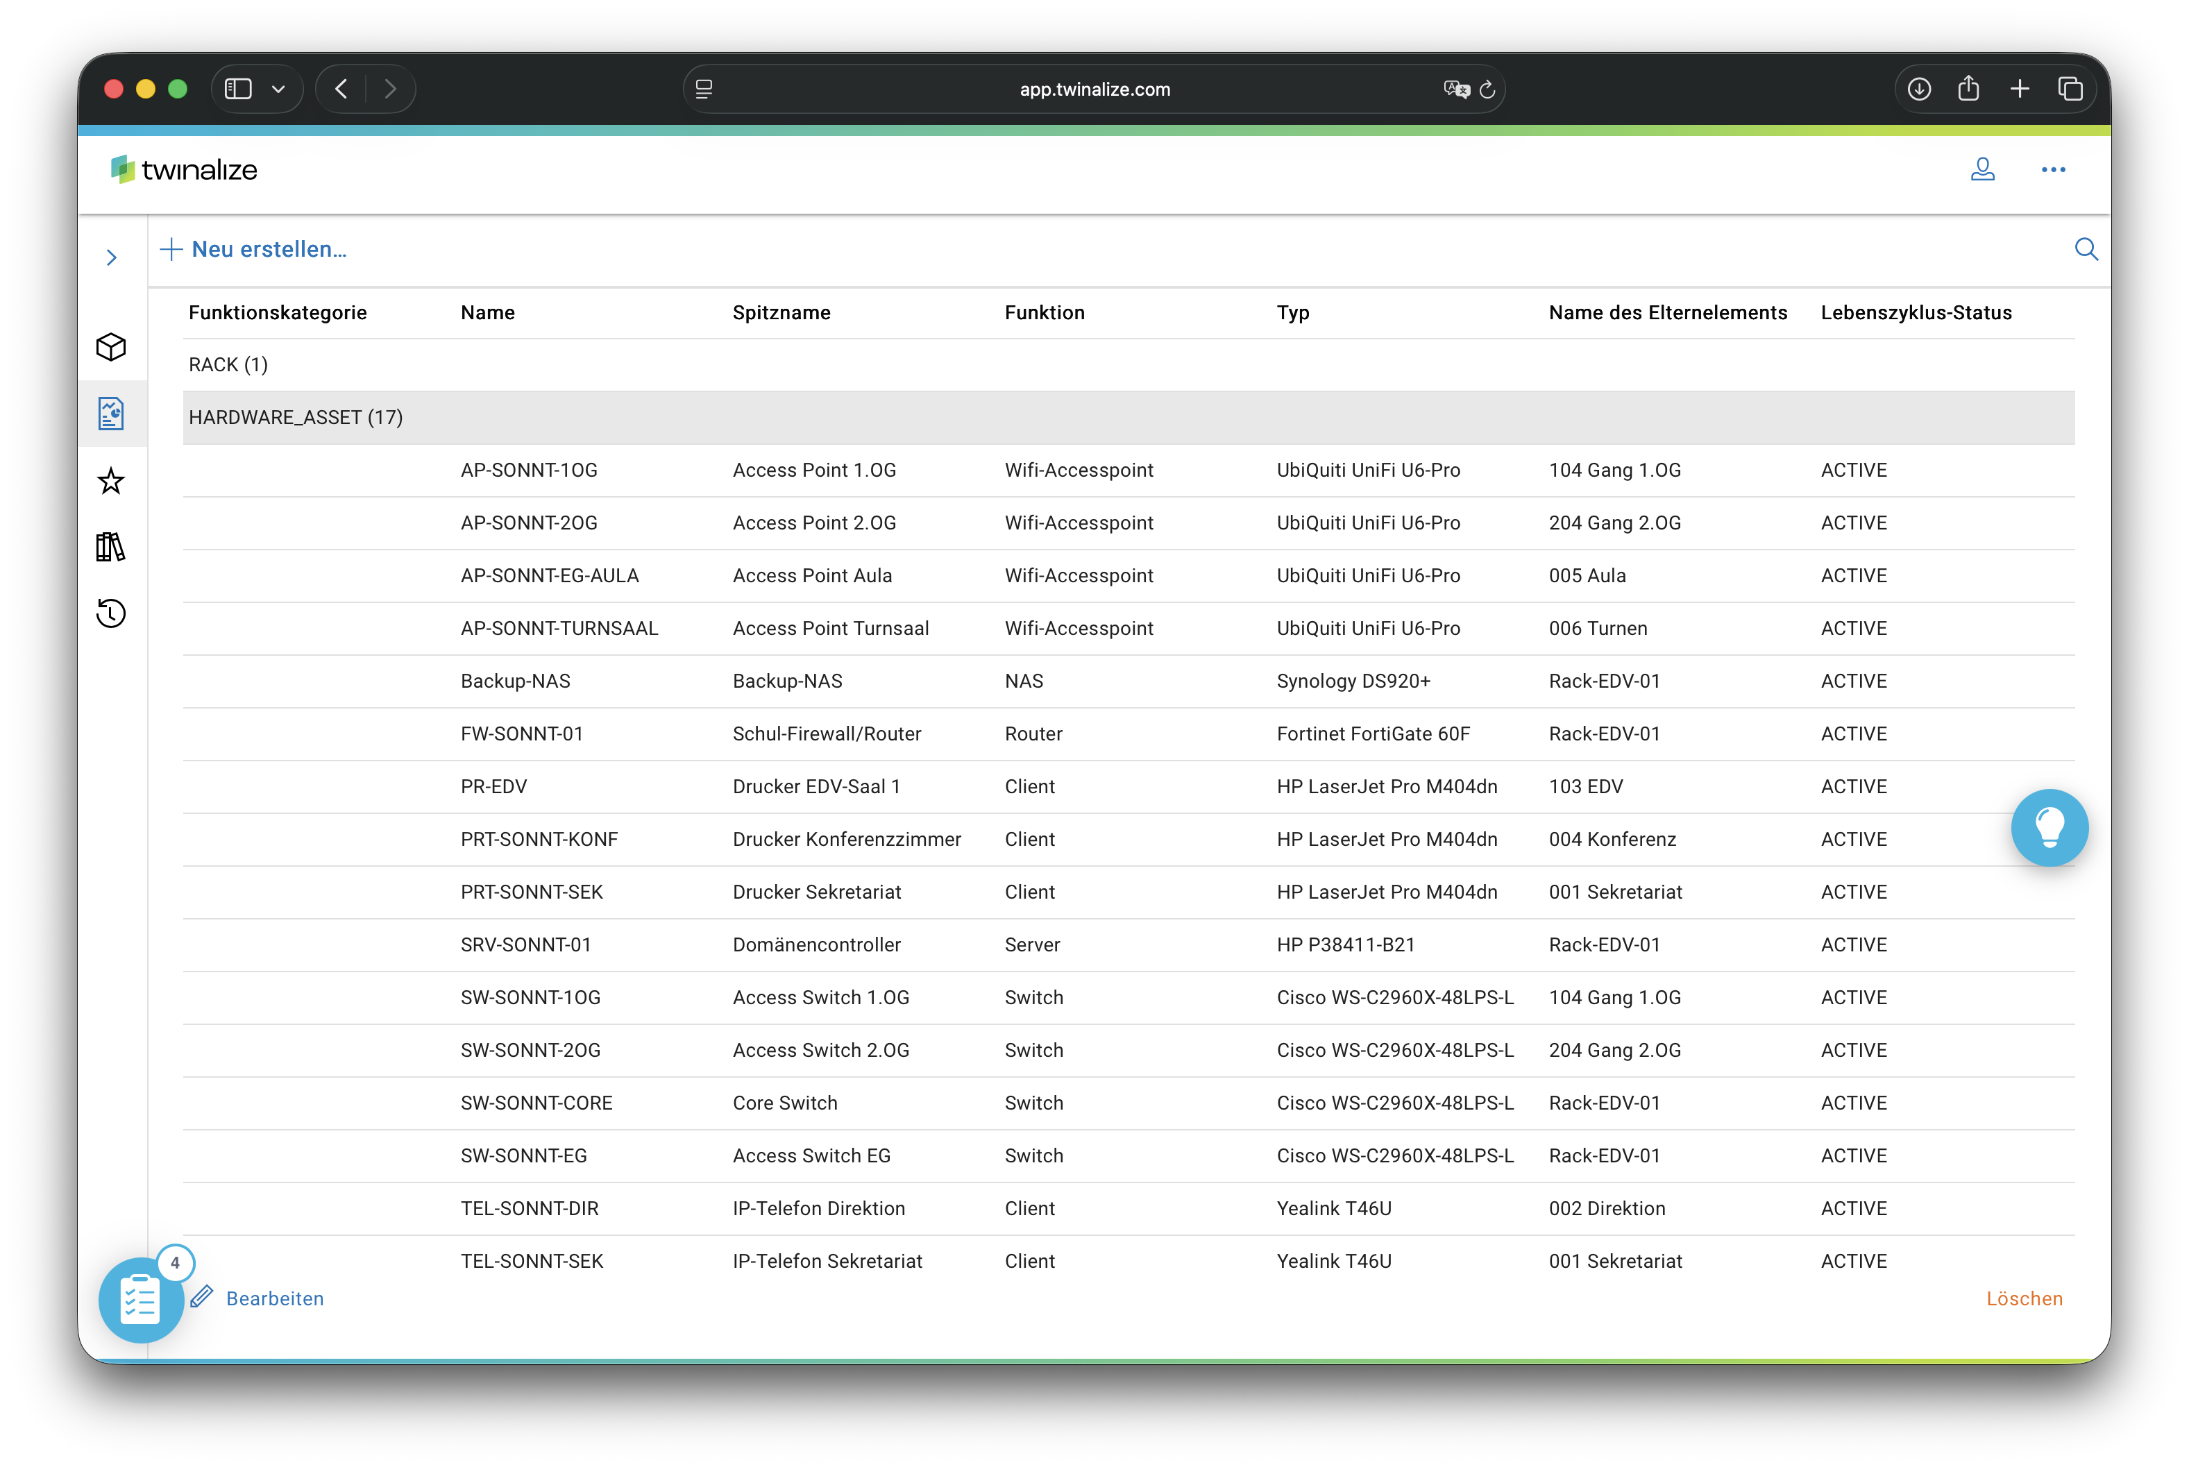The width and height of the screenshot is (2189, 1467).
Task: Open the cube objects sidebar icon
Action: pos(111,347)
